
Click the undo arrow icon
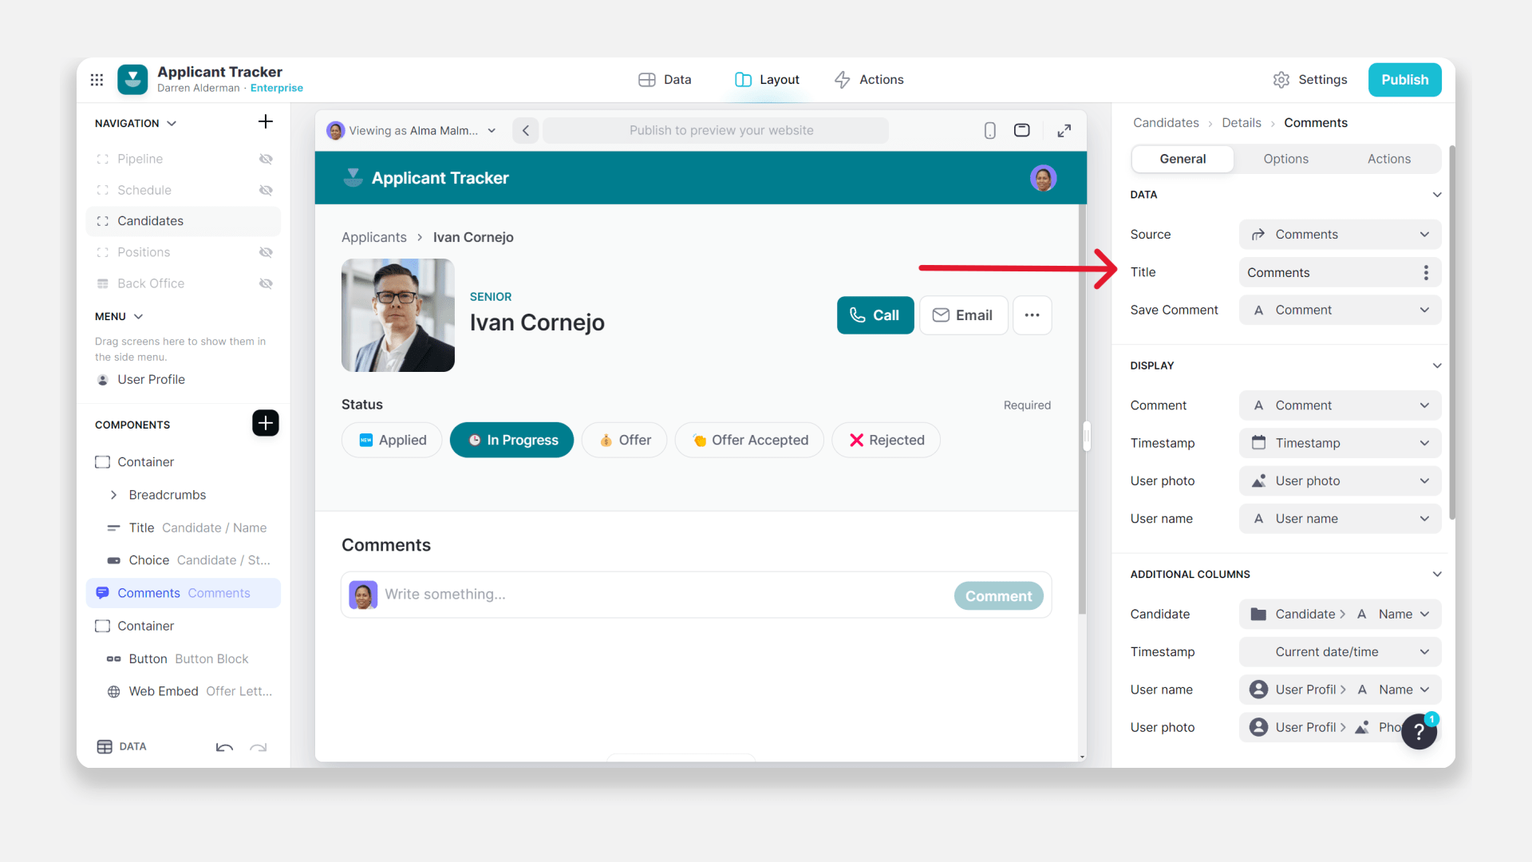[224, 748]
